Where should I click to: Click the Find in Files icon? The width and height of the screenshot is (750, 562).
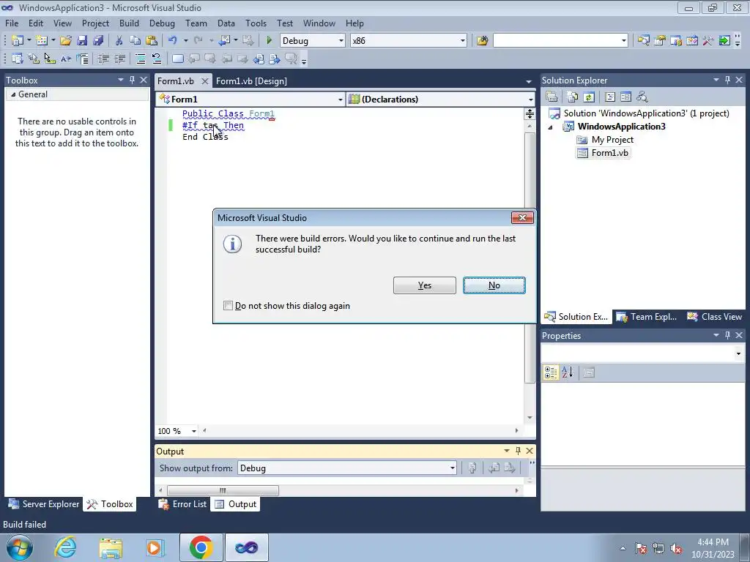point(482,41)
